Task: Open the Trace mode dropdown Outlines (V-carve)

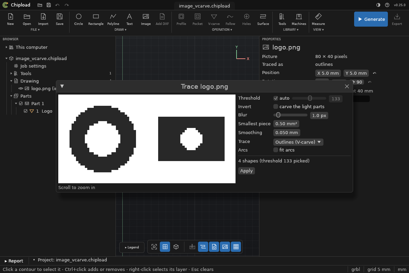Action: pos(298,142)
